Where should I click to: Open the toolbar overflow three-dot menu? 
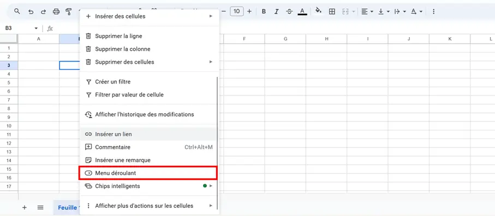433,11
